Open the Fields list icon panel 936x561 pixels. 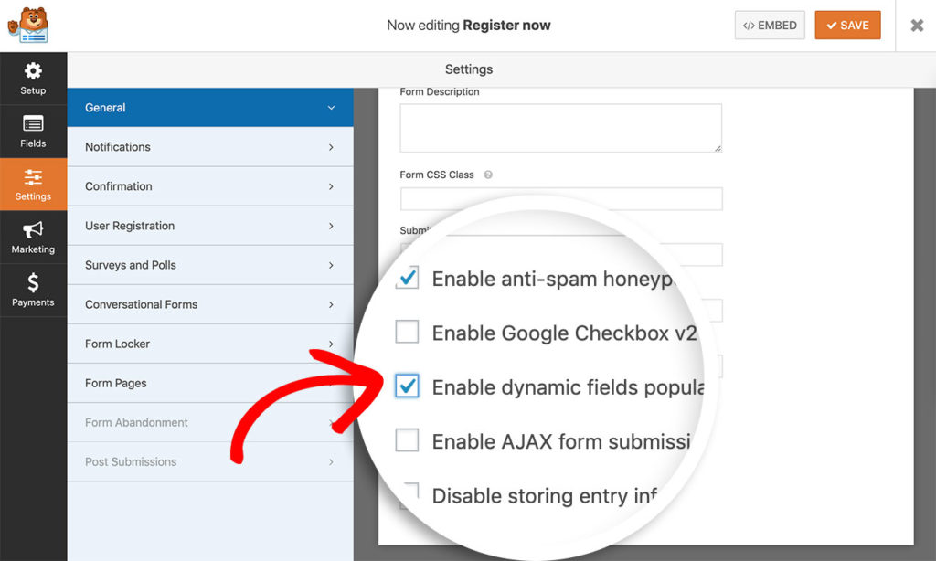tap(33, 132)
